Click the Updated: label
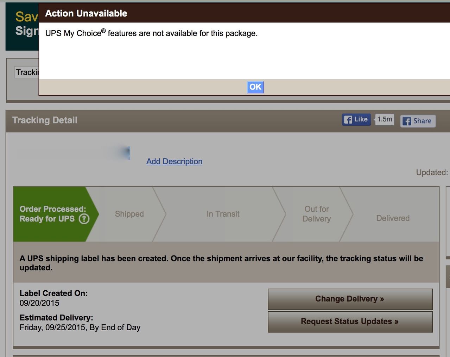Viewport: 450px width, 357px height. [x=432, y=172]
